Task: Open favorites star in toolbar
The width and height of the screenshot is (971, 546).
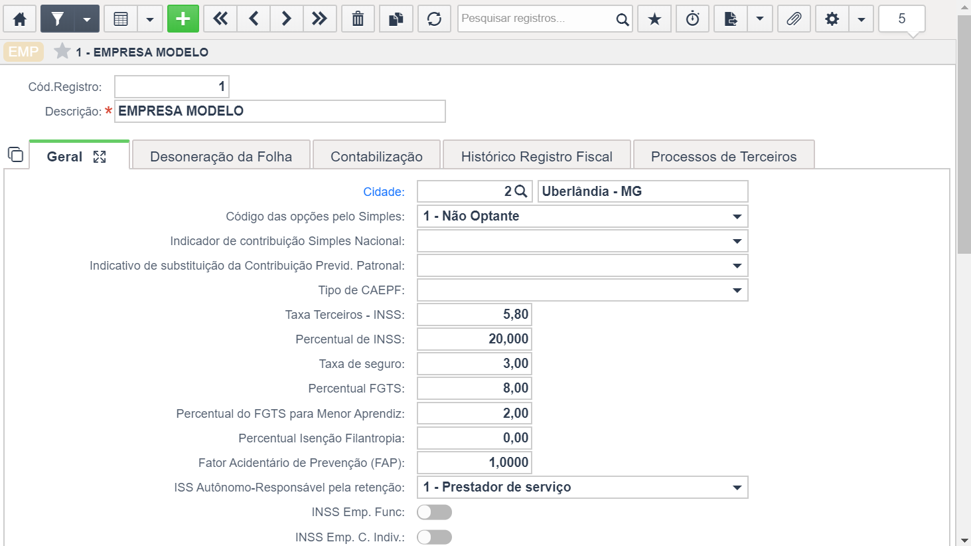Action: 654,19
